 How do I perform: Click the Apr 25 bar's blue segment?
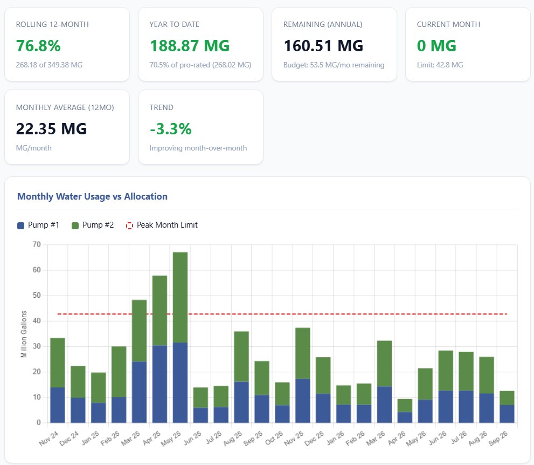point(159,384)
